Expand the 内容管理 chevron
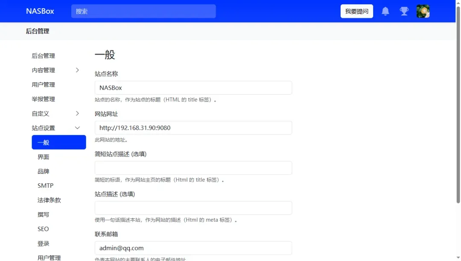Screen dimensions: 461x261 [77, 70]
